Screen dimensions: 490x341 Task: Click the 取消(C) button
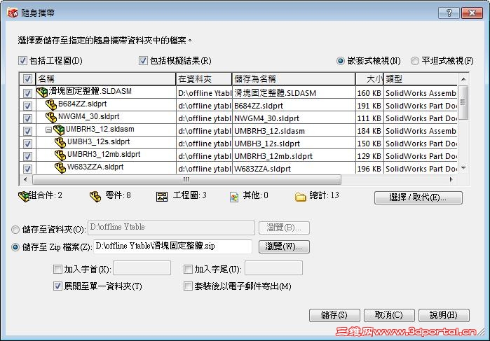click(389, 315)
